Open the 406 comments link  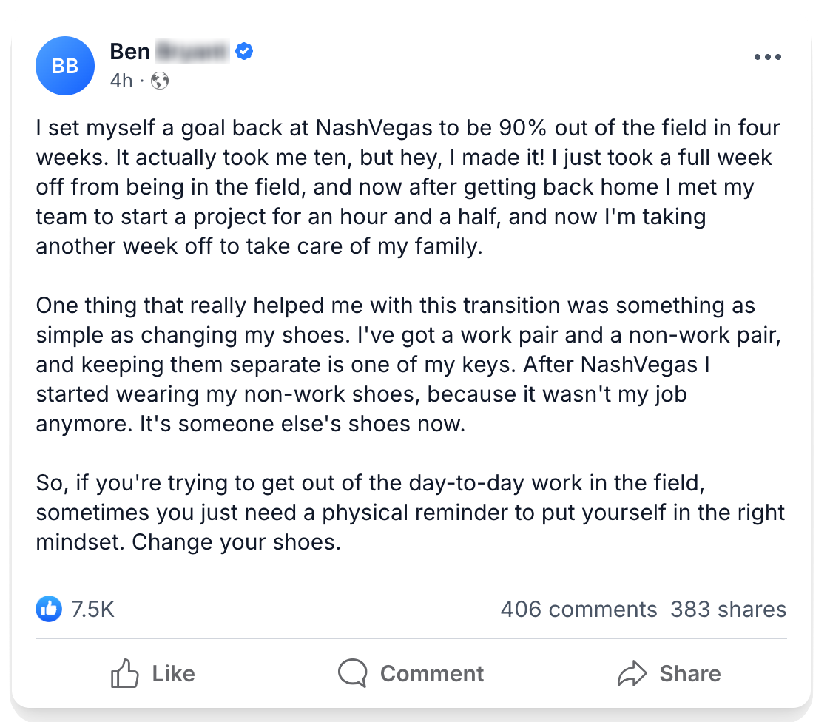[578, 609]
